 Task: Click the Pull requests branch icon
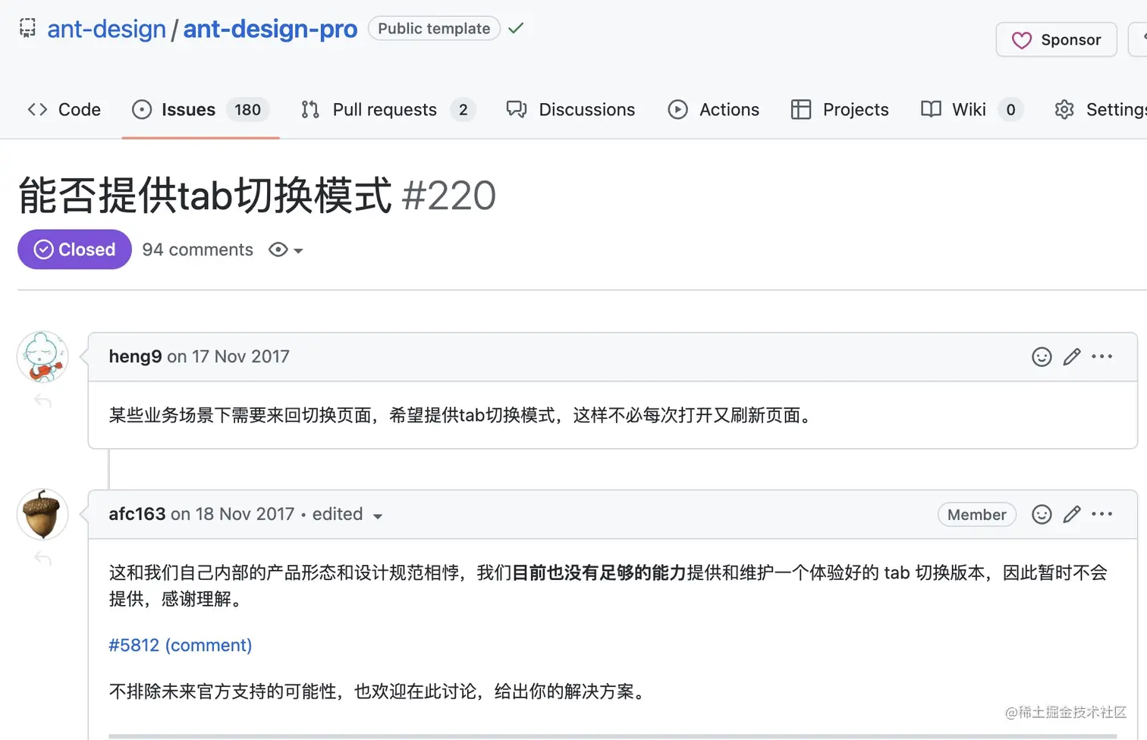[x=310, y=109]
